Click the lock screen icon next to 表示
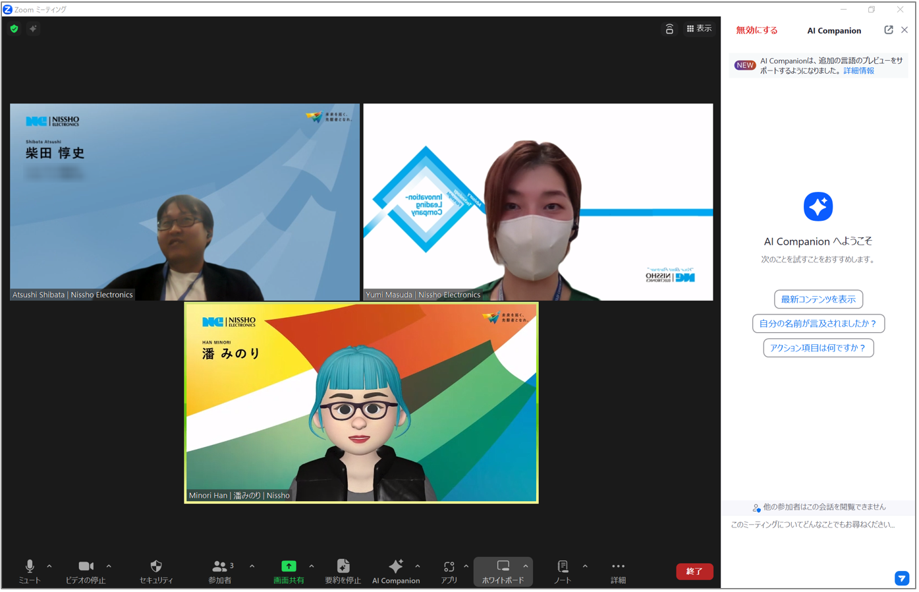The image size is (919, 592). click(x=669, y=29)
